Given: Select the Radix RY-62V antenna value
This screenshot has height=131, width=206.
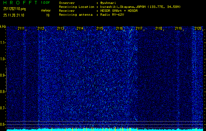Looking at the screenshot, I should point(112,15).
